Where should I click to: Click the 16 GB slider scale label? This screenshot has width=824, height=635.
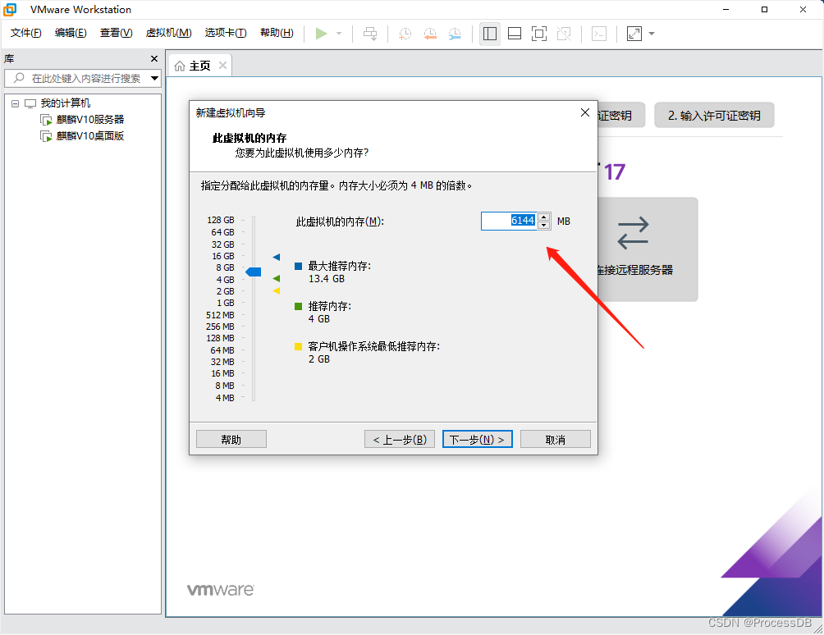[222, 256]
